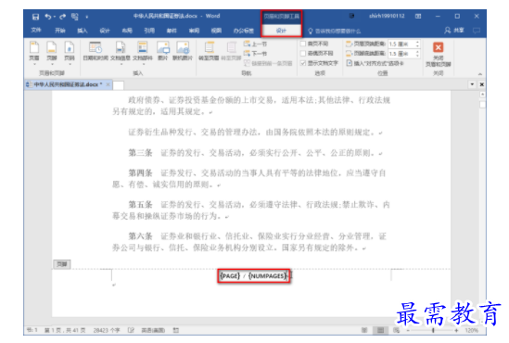
Task: Jump to 下一节 (Next section)
Action: pos(256,54)
